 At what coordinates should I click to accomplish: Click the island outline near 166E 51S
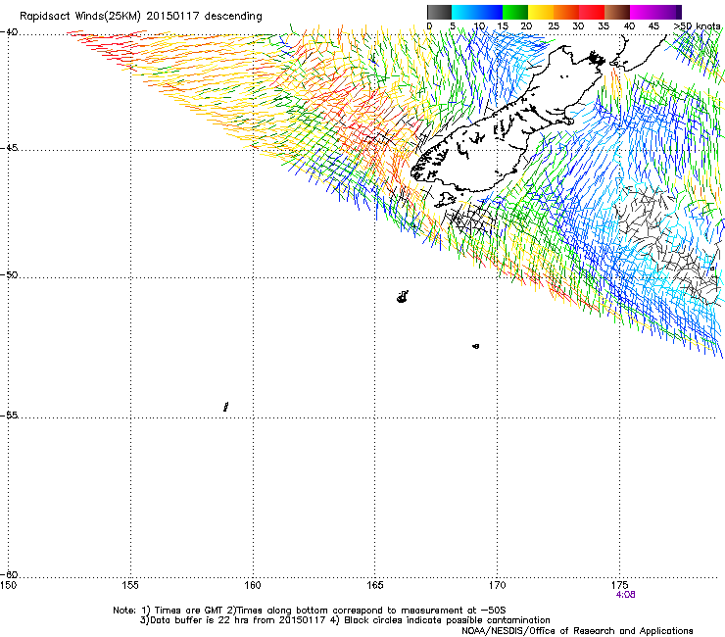click(403, 297)
